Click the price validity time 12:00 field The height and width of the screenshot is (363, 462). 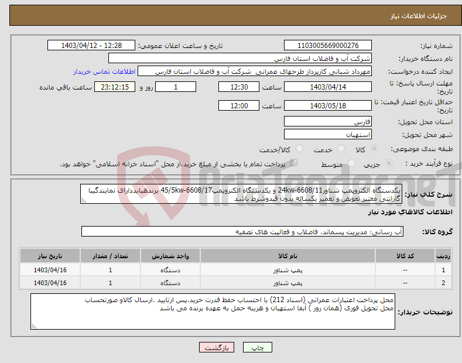click(239, 105)
